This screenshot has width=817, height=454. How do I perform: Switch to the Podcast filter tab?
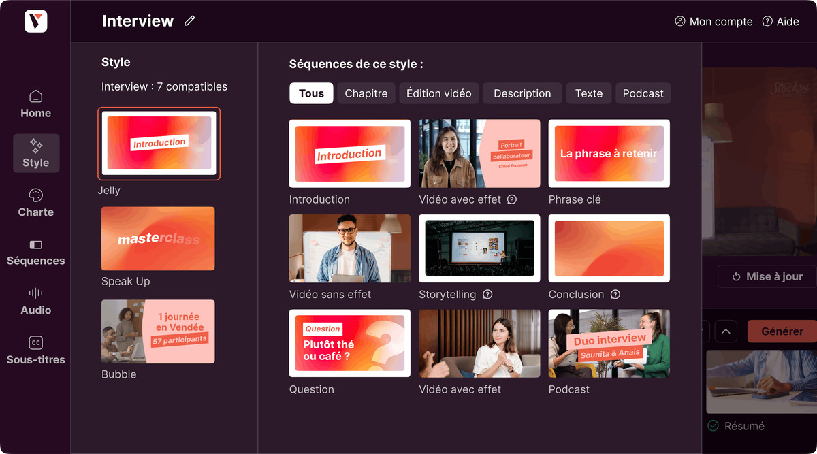click(643, 93)
